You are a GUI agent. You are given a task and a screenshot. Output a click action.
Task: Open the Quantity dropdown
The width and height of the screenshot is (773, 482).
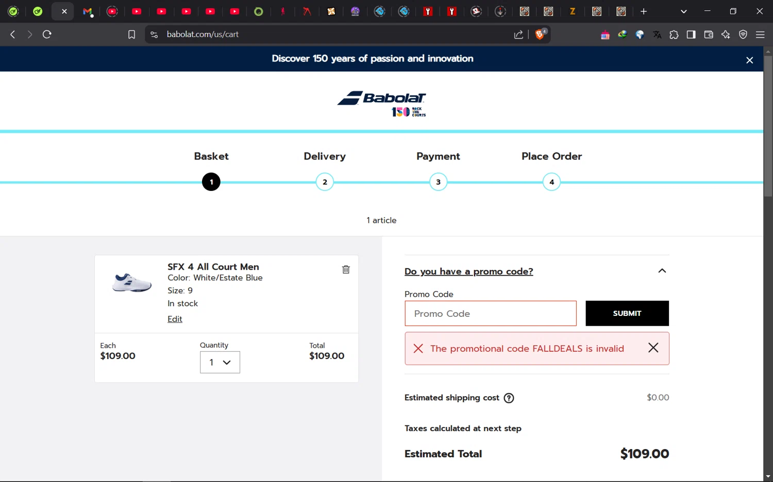coord(220,362)
